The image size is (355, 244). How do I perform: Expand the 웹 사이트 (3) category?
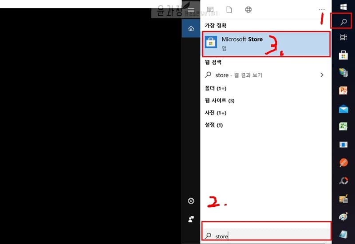click(x=220, y=101)
